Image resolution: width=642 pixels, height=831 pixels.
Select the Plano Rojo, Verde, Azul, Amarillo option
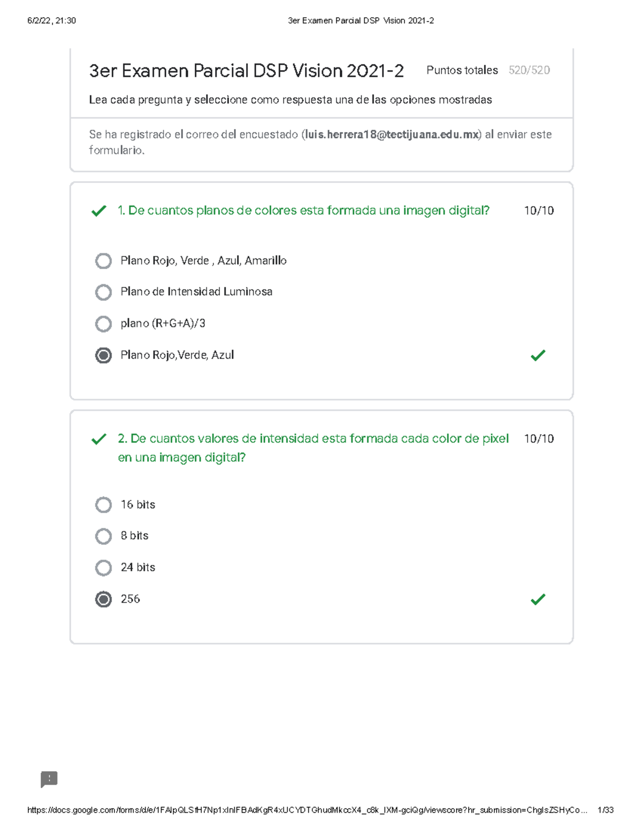pos(103,261)
